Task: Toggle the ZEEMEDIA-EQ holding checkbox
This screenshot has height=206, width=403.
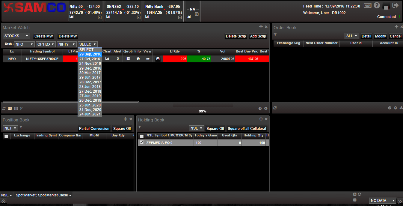Action: pos(142,142)
